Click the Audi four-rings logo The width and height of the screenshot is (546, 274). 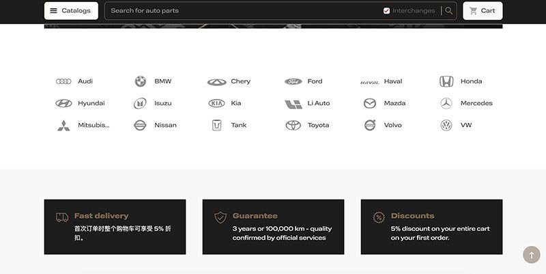tap(63, 81)
